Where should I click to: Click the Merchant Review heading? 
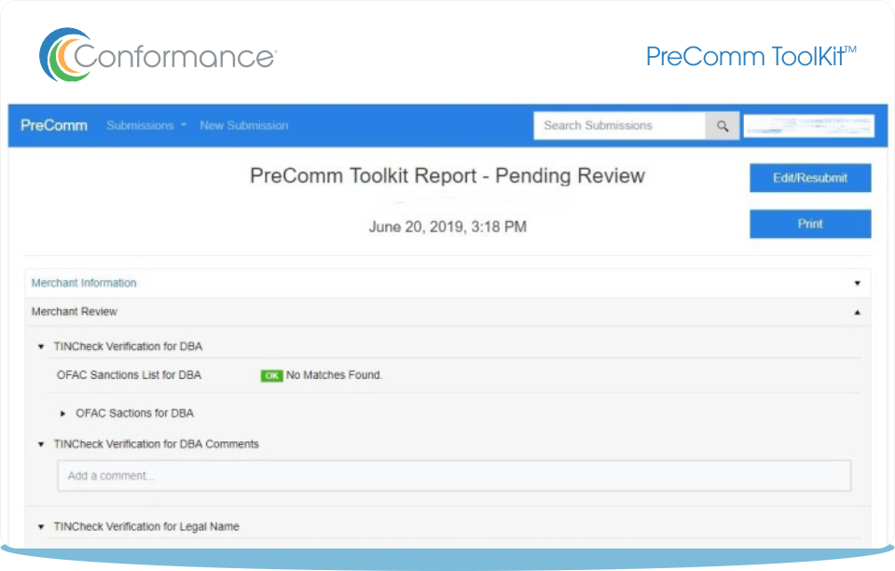[75, 312]
